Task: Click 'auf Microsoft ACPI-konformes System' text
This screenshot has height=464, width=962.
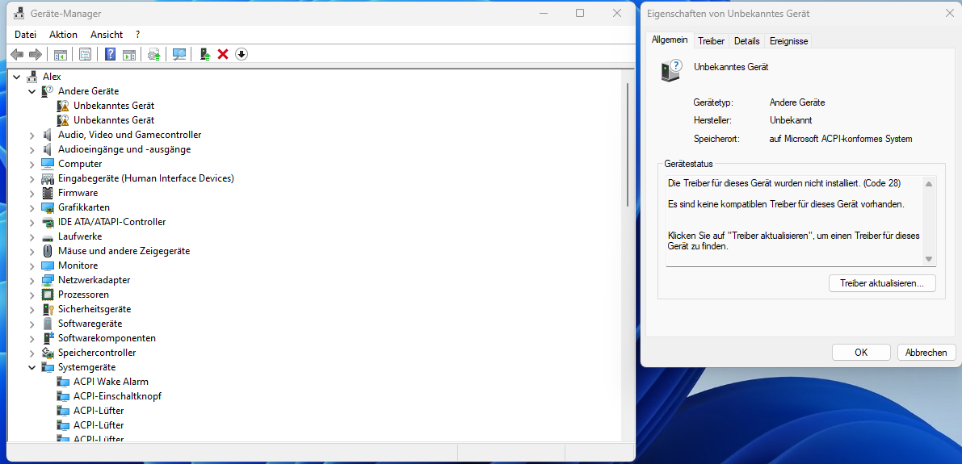Action: click(841, 139)
